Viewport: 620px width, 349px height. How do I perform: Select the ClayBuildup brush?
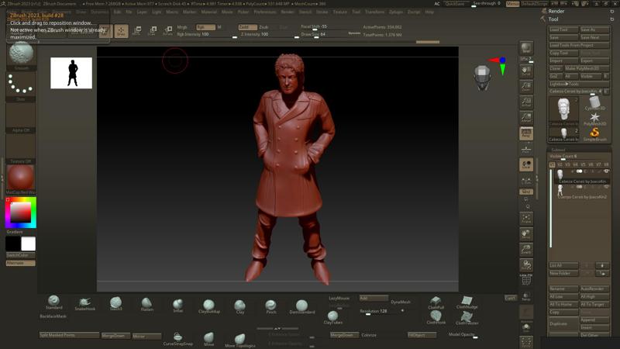pyautogui.click(x=208, y=305)
